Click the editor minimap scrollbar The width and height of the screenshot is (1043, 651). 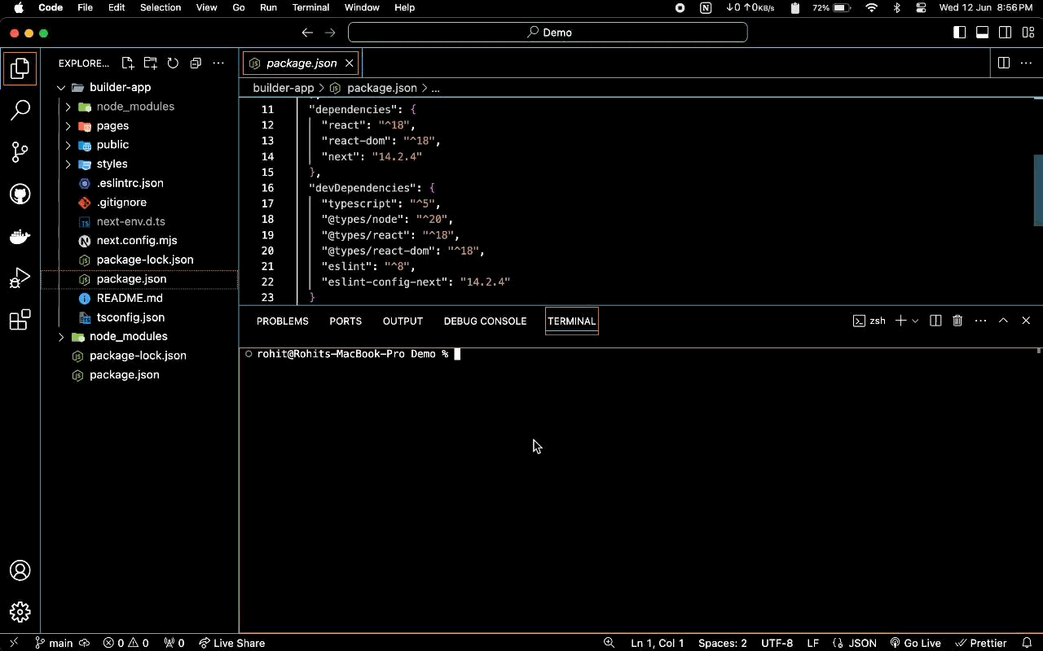(1038, 190)
